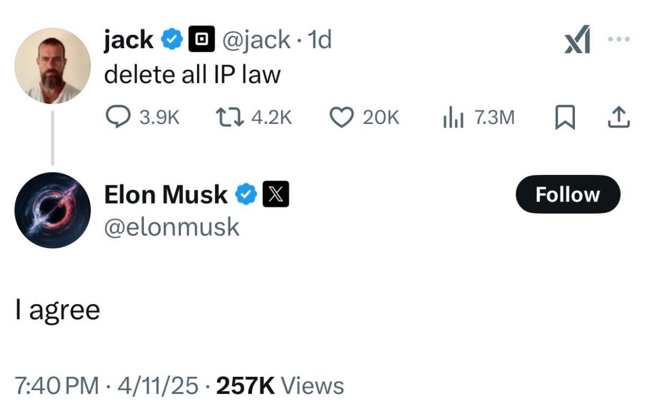Click the Grok xI icon
This screenshot has width=648, height=410.
[577, 40]
